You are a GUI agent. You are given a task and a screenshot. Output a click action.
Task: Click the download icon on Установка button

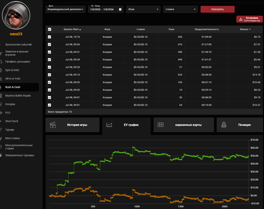pyautogui.click(x=241, y=19)
